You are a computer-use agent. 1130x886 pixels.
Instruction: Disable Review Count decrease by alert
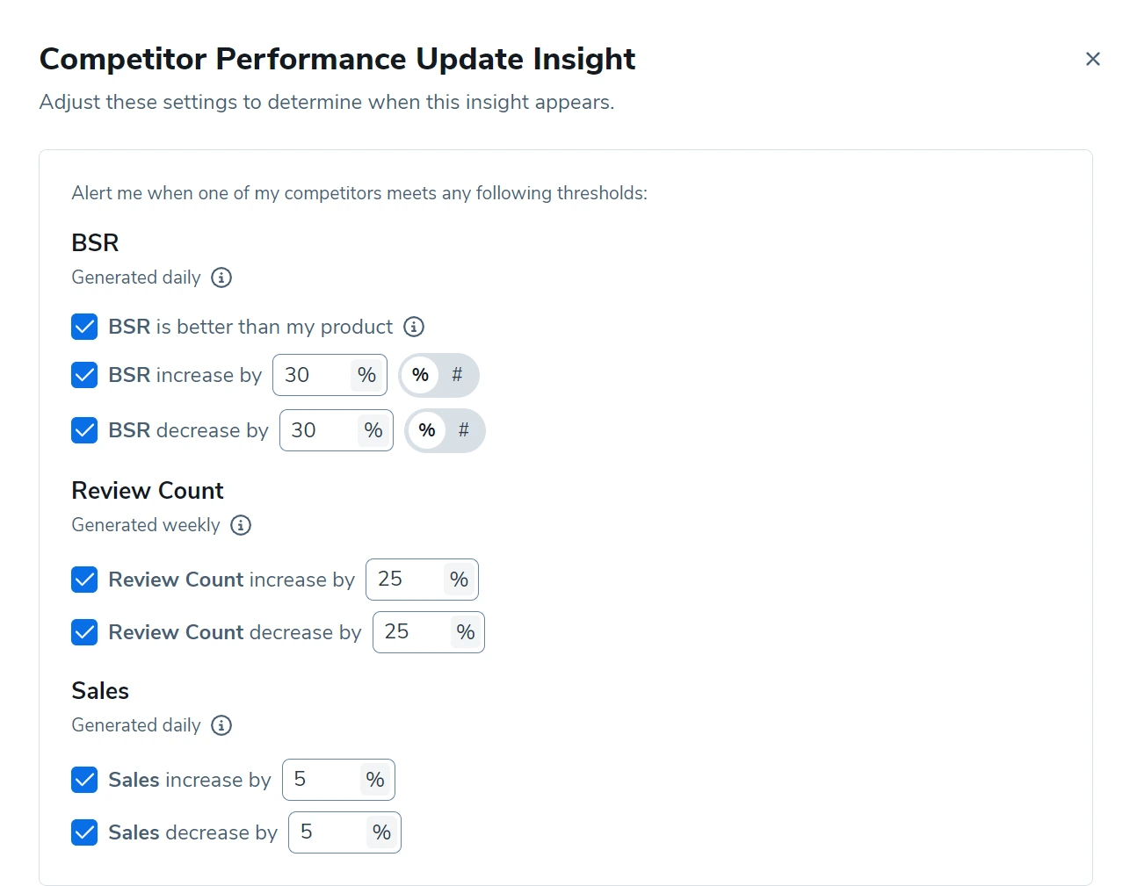(x=84, y=632)
